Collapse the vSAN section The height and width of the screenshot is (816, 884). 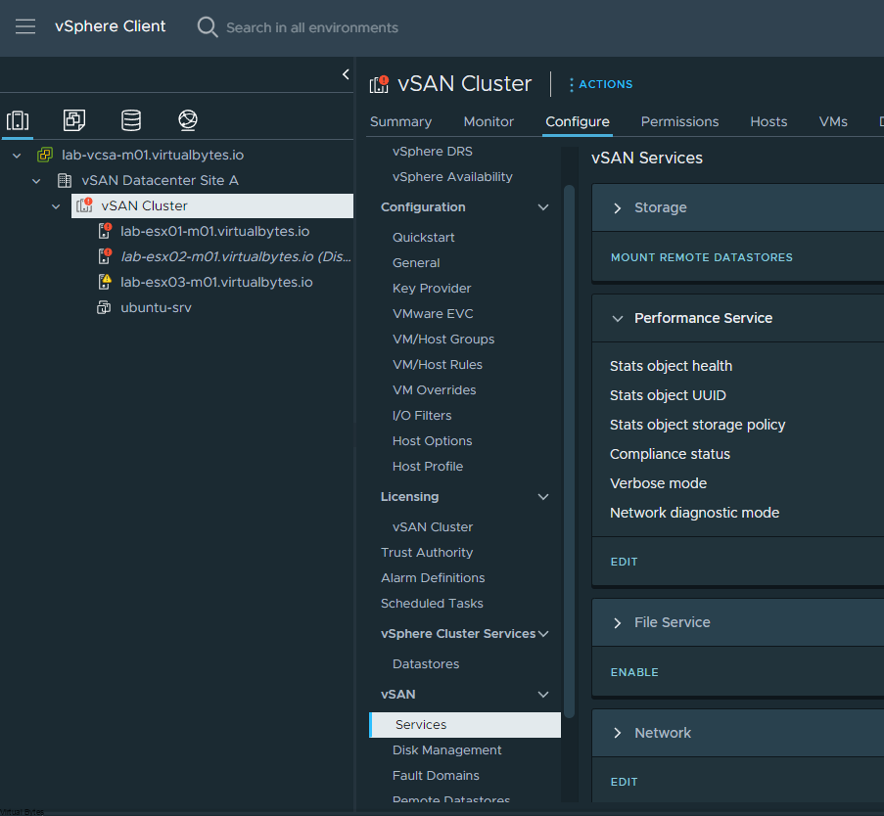[x=543, y=695]
